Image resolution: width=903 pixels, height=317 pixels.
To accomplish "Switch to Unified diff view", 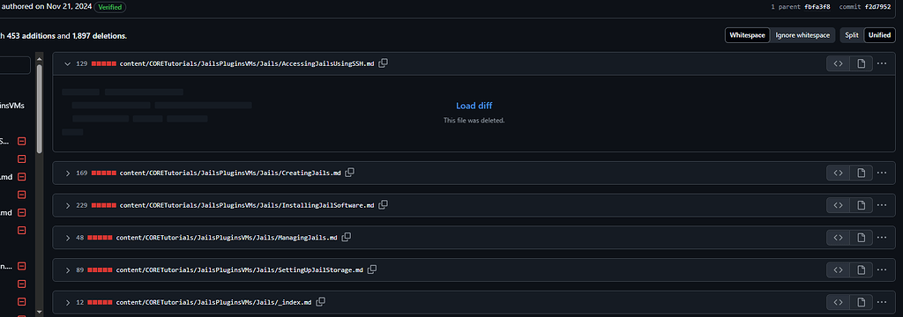I will click(879, 35).
